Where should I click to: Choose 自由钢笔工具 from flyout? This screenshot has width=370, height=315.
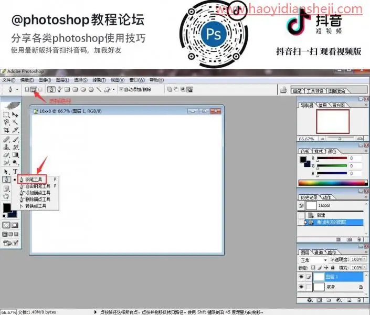pyautogui.click(x=38, y=186)
